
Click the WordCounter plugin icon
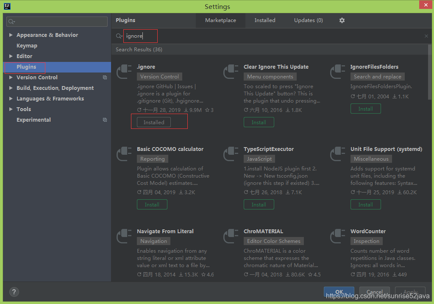coord(337,236)
